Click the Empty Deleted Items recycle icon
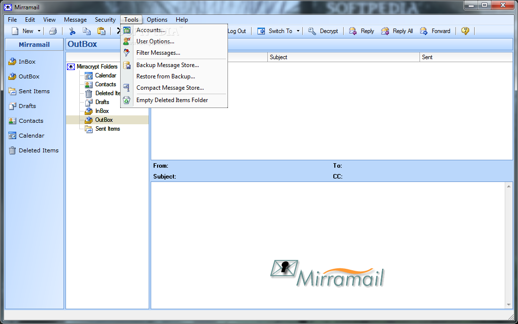518x324 pixels. [127, 100]
